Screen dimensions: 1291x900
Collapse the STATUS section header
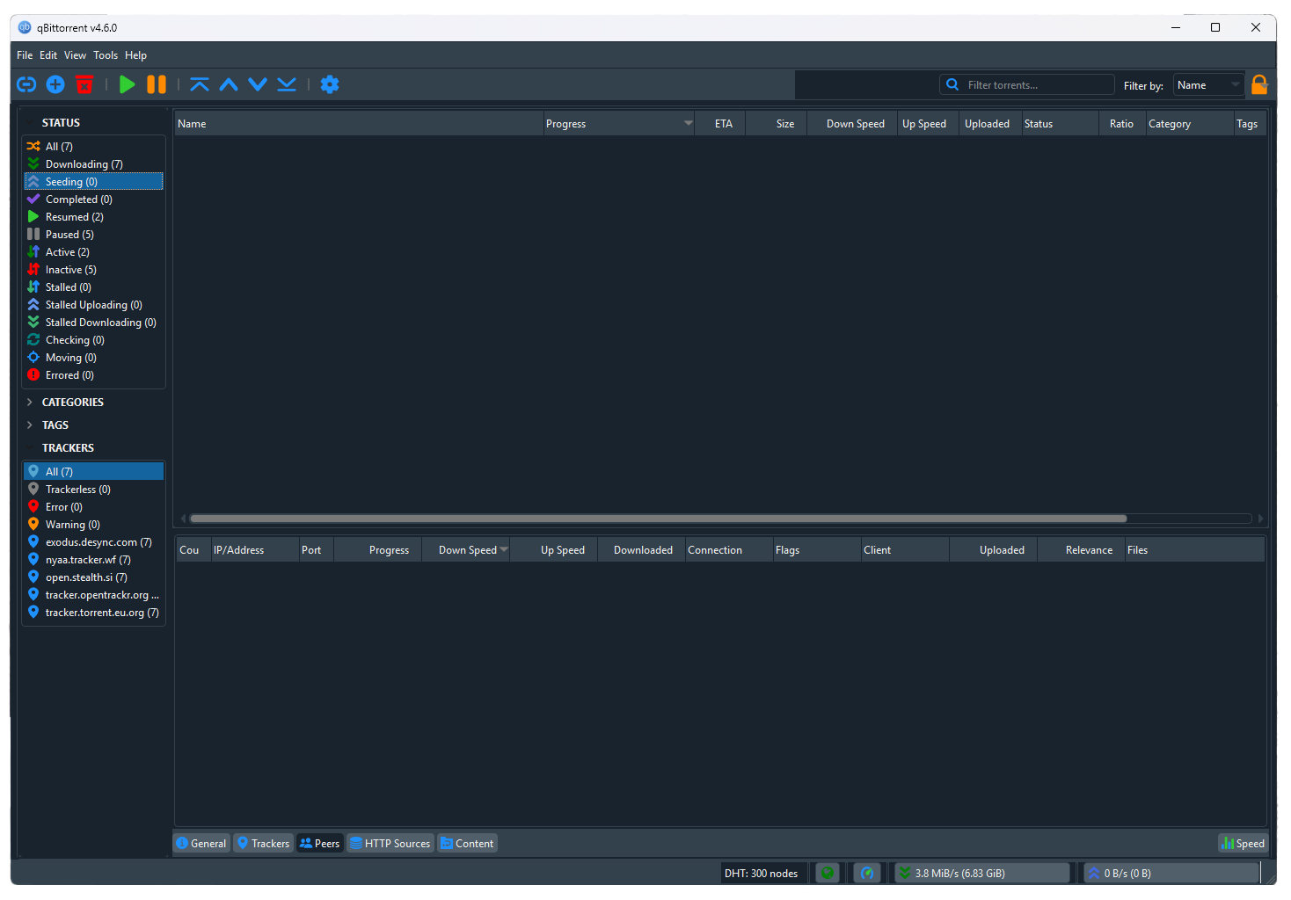coord(61,123)
